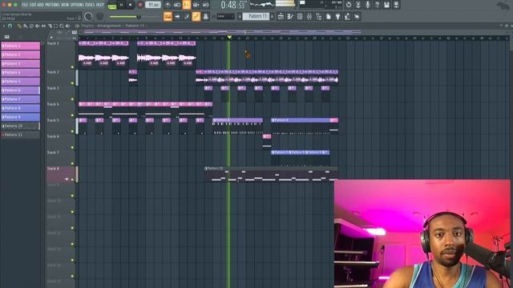The width and height of the screenshot is (513, 288).
Task: Select Pattern 9 in the picker
Action: click(21, 117)
